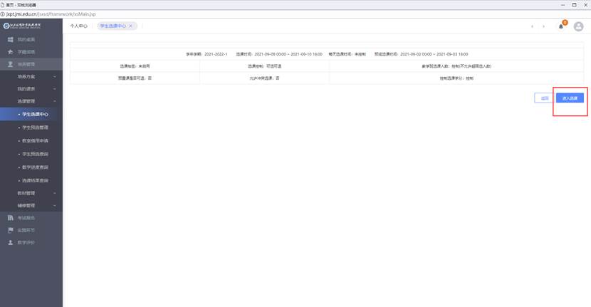
Task: Collapse the 选课管理 submenu
Action: click(55, 101)
